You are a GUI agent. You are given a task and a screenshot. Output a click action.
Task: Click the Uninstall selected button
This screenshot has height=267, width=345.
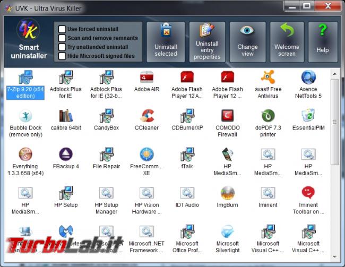coord(166,42)
